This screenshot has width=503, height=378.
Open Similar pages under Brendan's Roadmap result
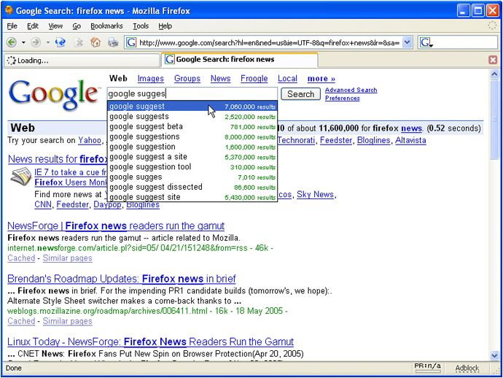pyautogui.click(x=67, y=321)
